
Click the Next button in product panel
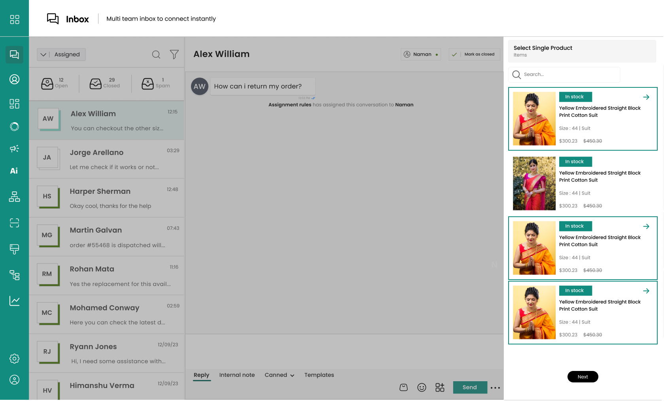click(x=583, y=377)
